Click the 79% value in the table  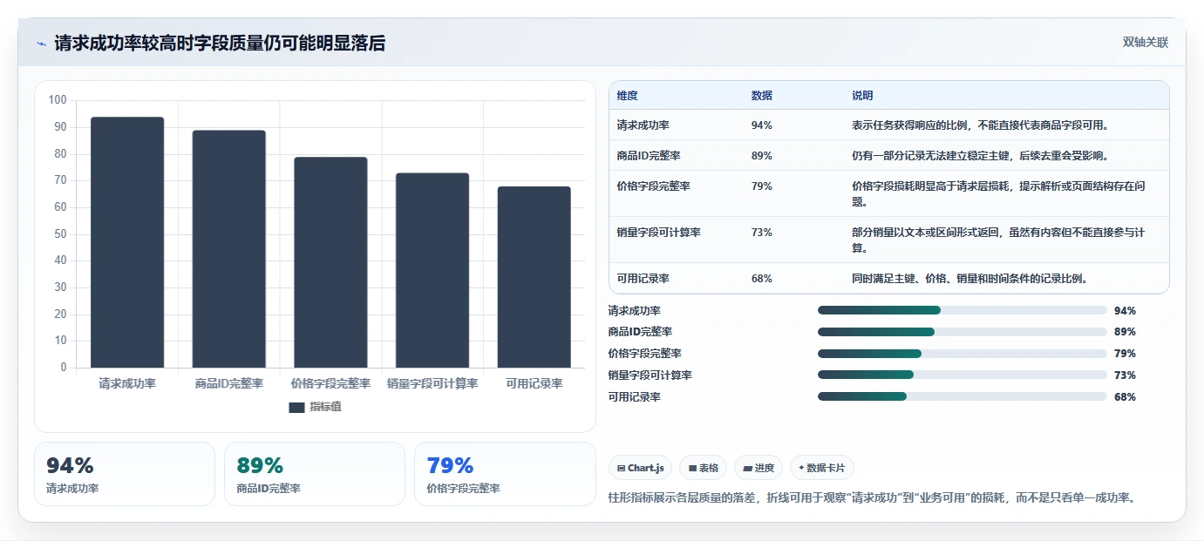[761, 186]
